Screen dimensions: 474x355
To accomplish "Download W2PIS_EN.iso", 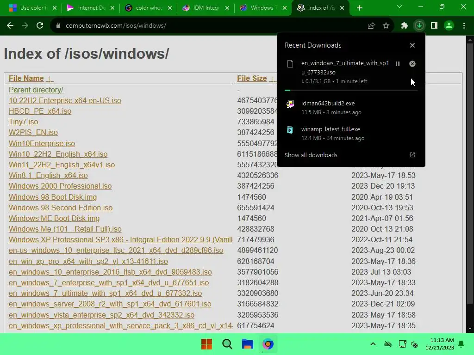I will pos(33,132).
